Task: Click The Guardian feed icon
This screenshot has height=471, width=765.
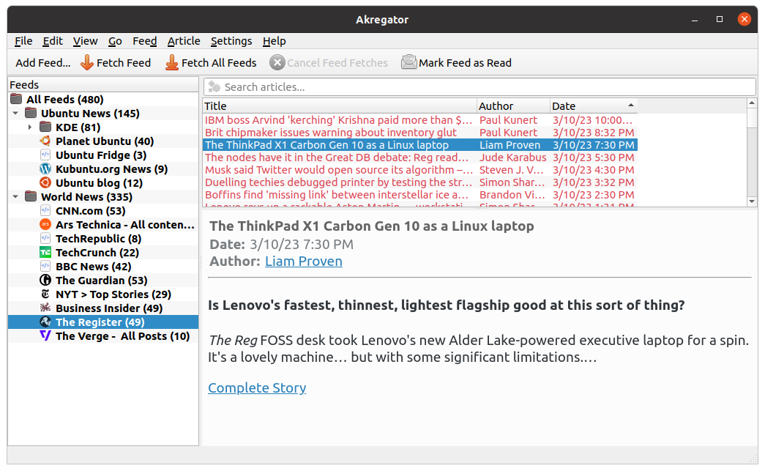Action: tap(45, 280)
